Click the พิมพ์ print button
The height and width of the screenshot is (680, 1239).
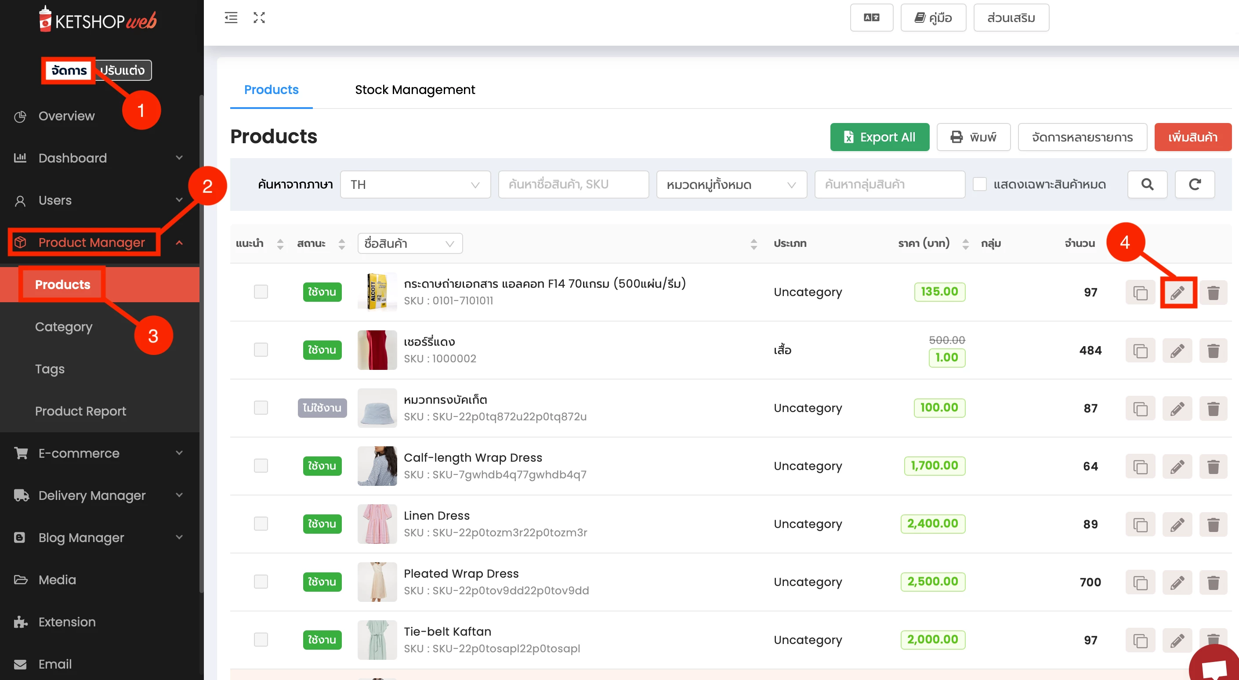(x=974, y=137)
